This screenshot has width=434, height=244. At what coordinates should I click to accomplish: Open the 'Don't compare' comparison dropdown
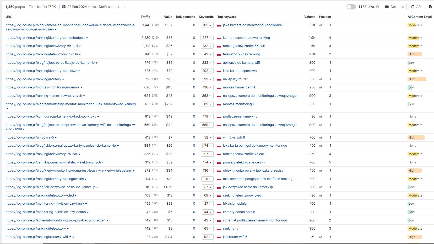pyautogui.click(x=110, y=7)
